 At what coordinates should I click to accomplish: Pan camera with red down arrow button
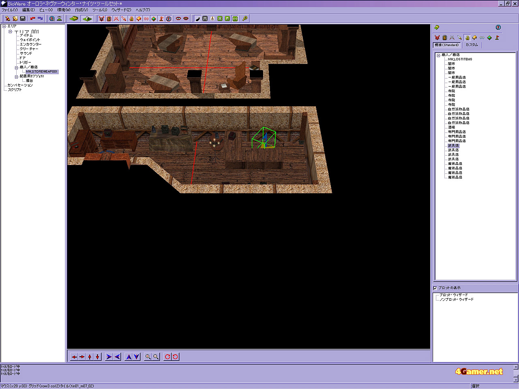(97, 357)
